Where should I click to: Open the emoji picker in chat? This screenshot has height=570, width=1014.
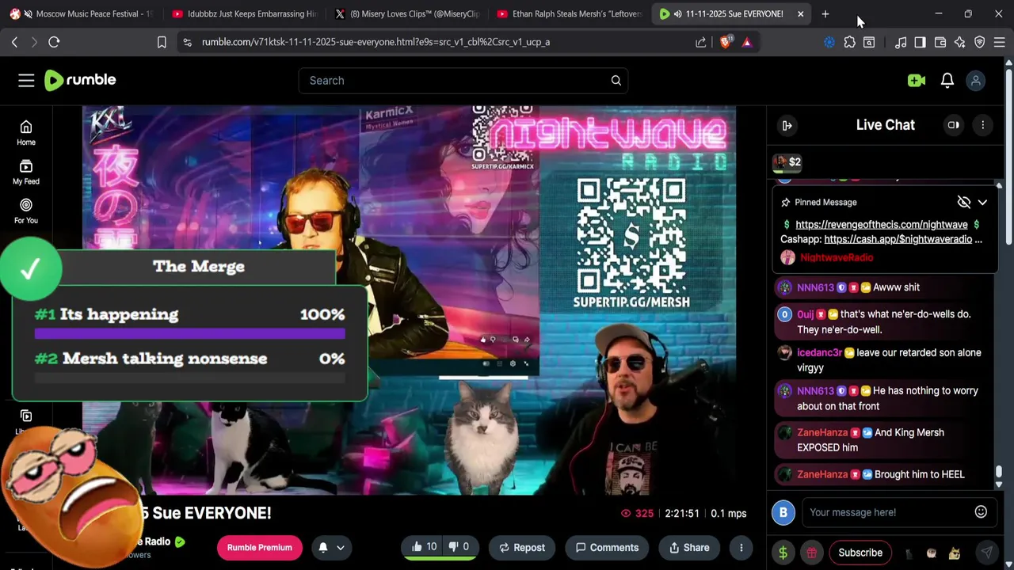coord(981,512)
